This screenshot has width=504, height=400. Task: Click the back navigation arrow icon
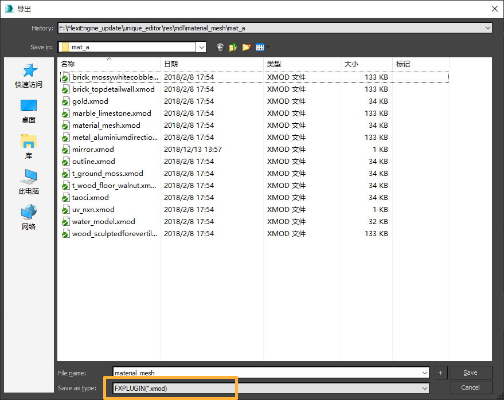(220, 47)
